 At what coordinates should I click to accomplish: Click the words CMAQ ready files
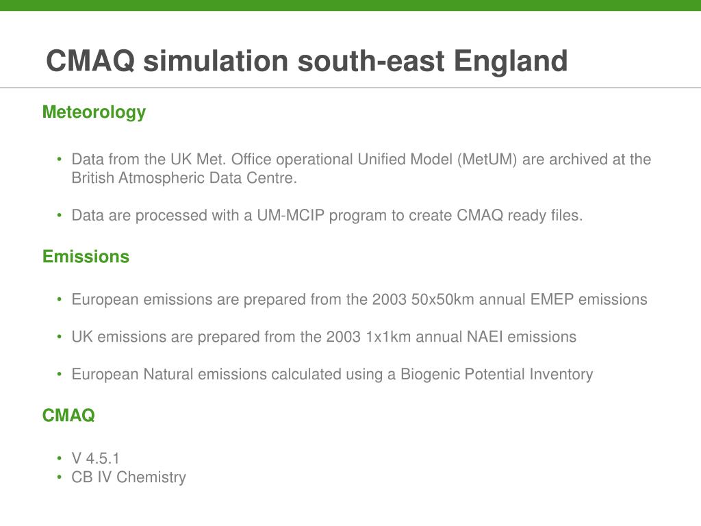click(520, 216)
